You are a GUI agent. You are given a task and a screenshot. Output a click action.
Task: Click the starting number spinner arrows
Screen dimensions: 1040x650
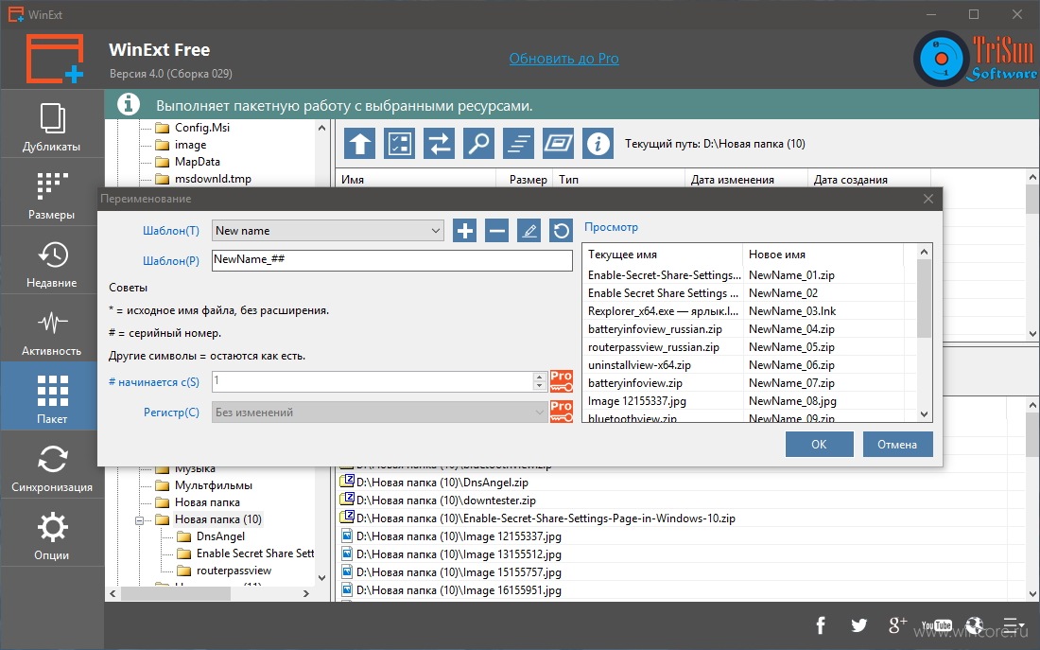539,381
